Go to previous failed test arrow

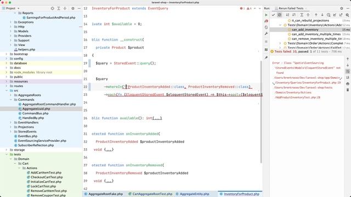(316, 15)
